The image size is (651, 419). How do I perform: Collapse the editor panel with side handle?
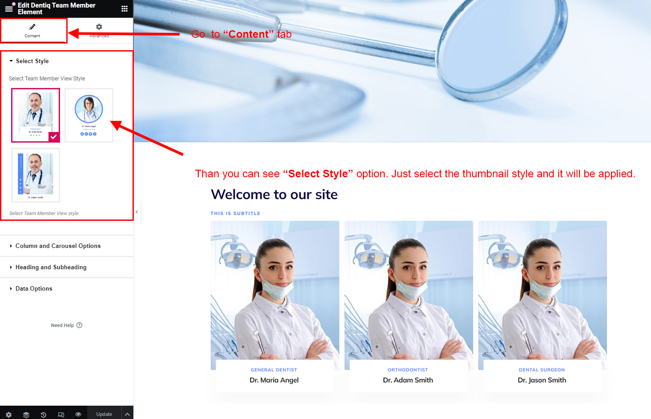(137, 212)
